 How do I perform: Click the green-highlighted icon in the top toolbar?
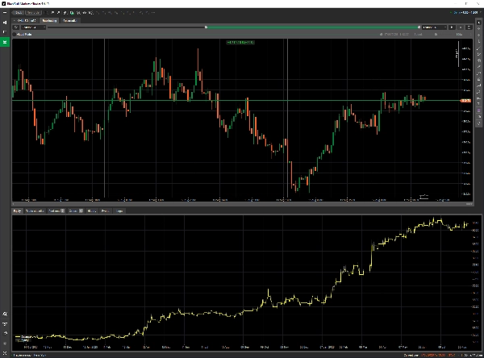(72, 13)
